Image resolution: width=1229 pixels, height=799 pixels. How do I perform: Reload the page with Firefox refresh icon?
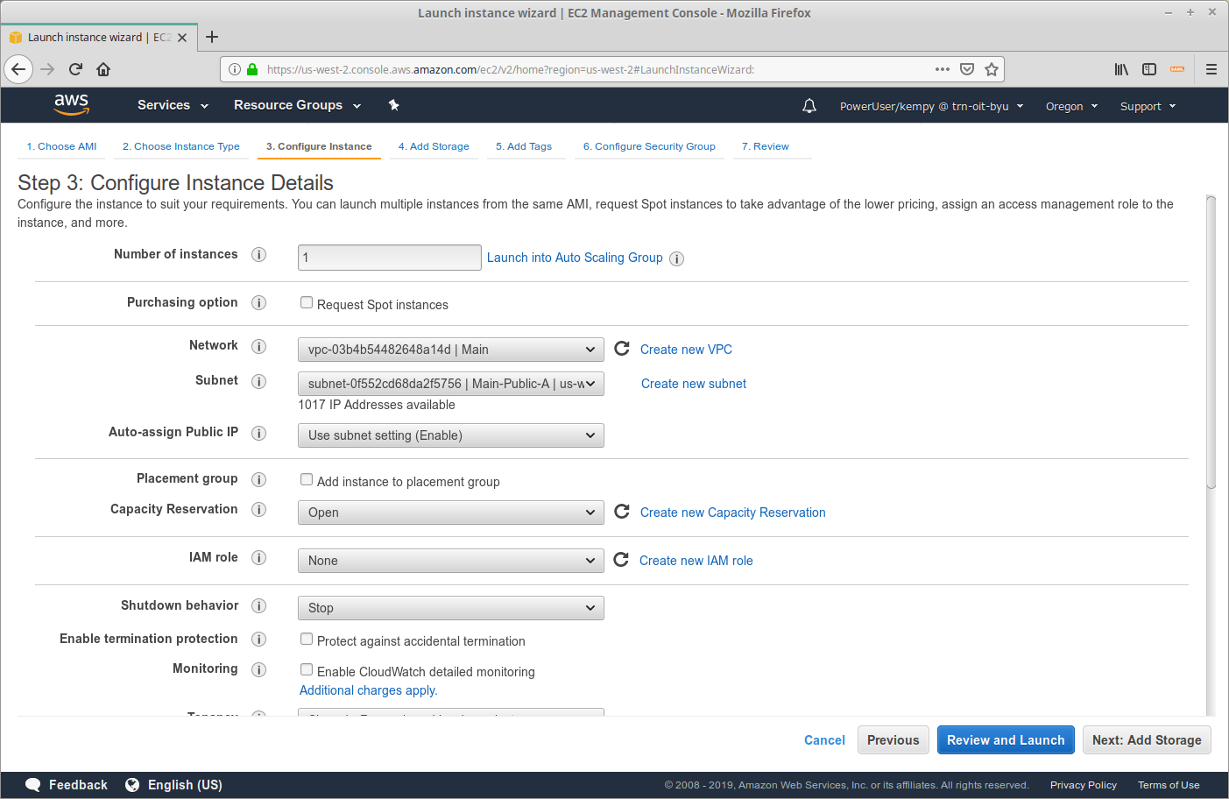point(75,69)
